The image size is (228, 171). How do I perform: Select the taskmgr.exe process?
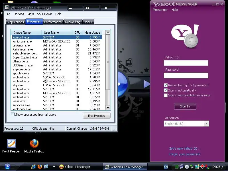tap(57, 45)
